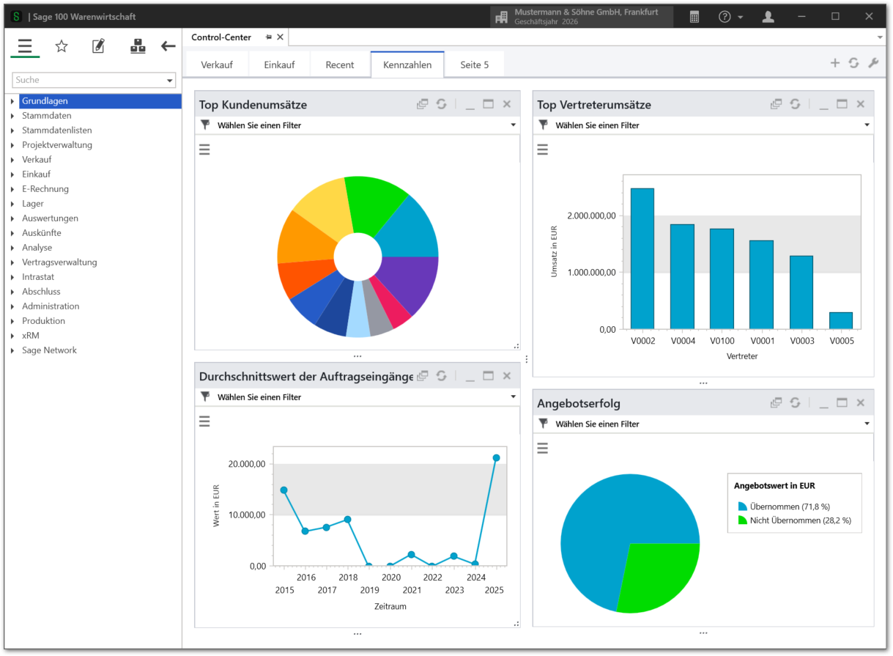Close the Control-Center tab
Screen dimensions: 893x656
(281, 37)
